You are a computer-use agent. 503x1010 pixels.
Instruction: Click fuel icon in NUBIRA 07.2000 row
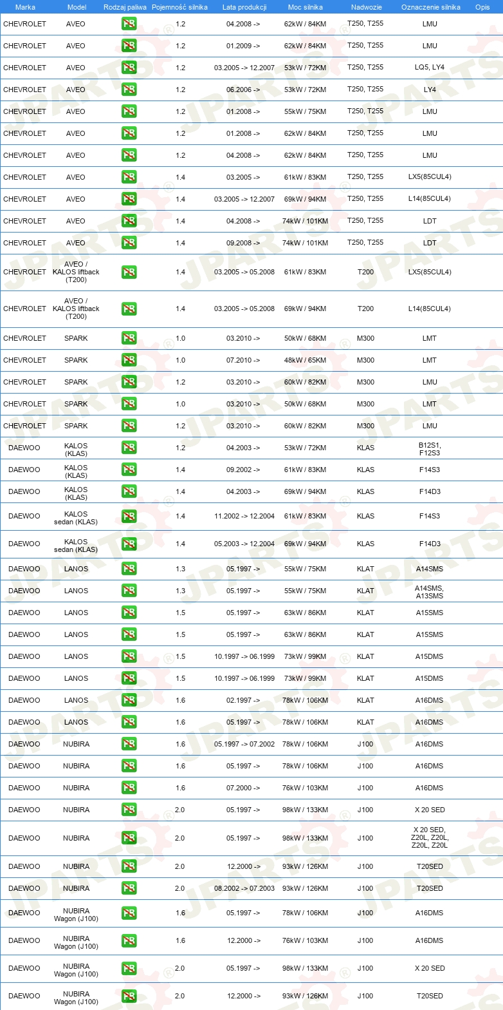(129, 788)
